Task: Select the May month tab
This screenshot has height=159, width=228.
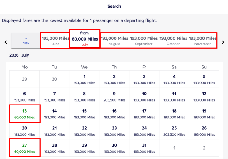Action: tap(26, 41)
